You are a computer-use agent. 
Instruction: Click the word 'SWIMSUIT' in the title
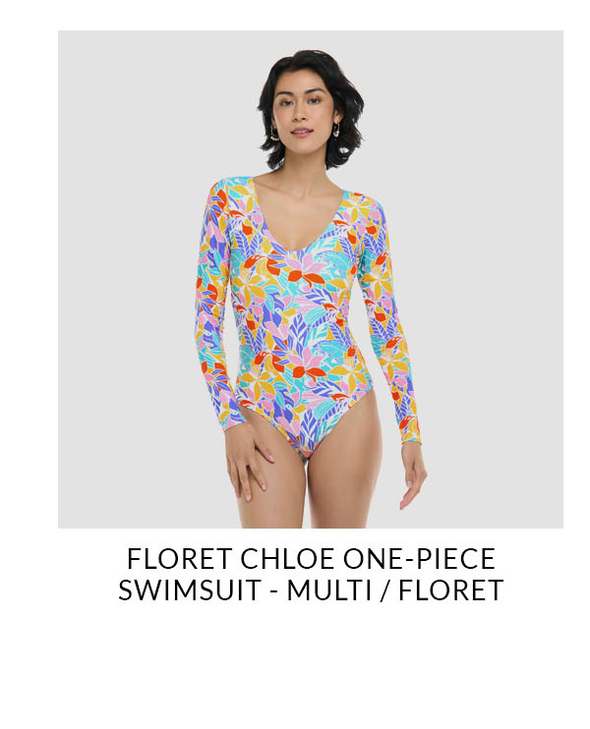click(189, 590)
